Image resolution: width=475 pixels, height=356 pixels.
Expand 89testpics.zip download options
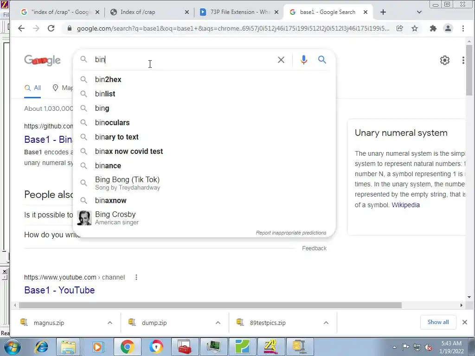coord(326,323)
